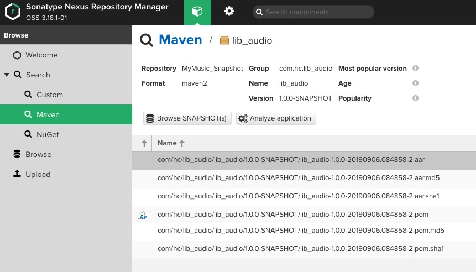Click the lib_audio package icon in breadcrumb

tap(224, 40)
